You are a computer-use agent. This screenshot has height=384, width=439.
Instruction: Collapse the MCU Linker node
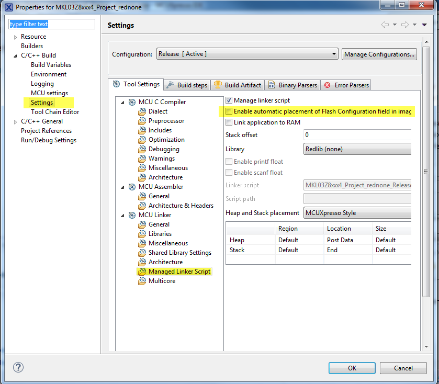coord(122,216)
